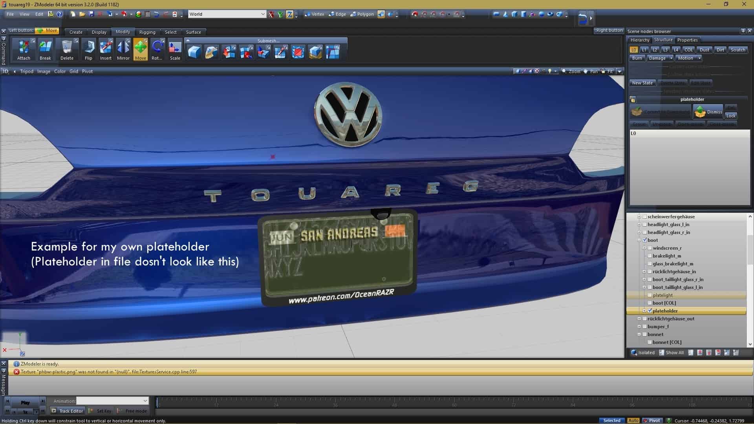
Task: Switch to the Rigging tab
Action: point(147,32)
